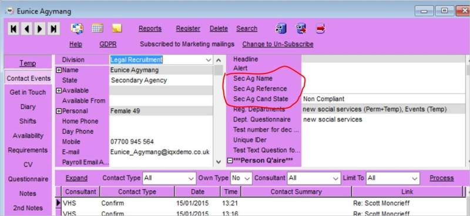470x216 pixels.
Task: Click the Reports link
Action: pyautogui.click(x=150, y=29)
